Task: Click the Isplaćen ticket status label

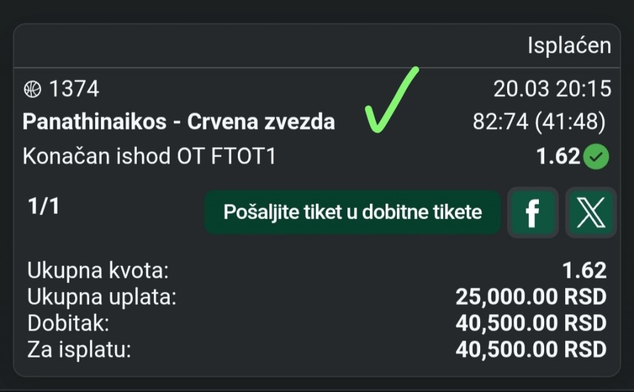Action: coord(569,46)
